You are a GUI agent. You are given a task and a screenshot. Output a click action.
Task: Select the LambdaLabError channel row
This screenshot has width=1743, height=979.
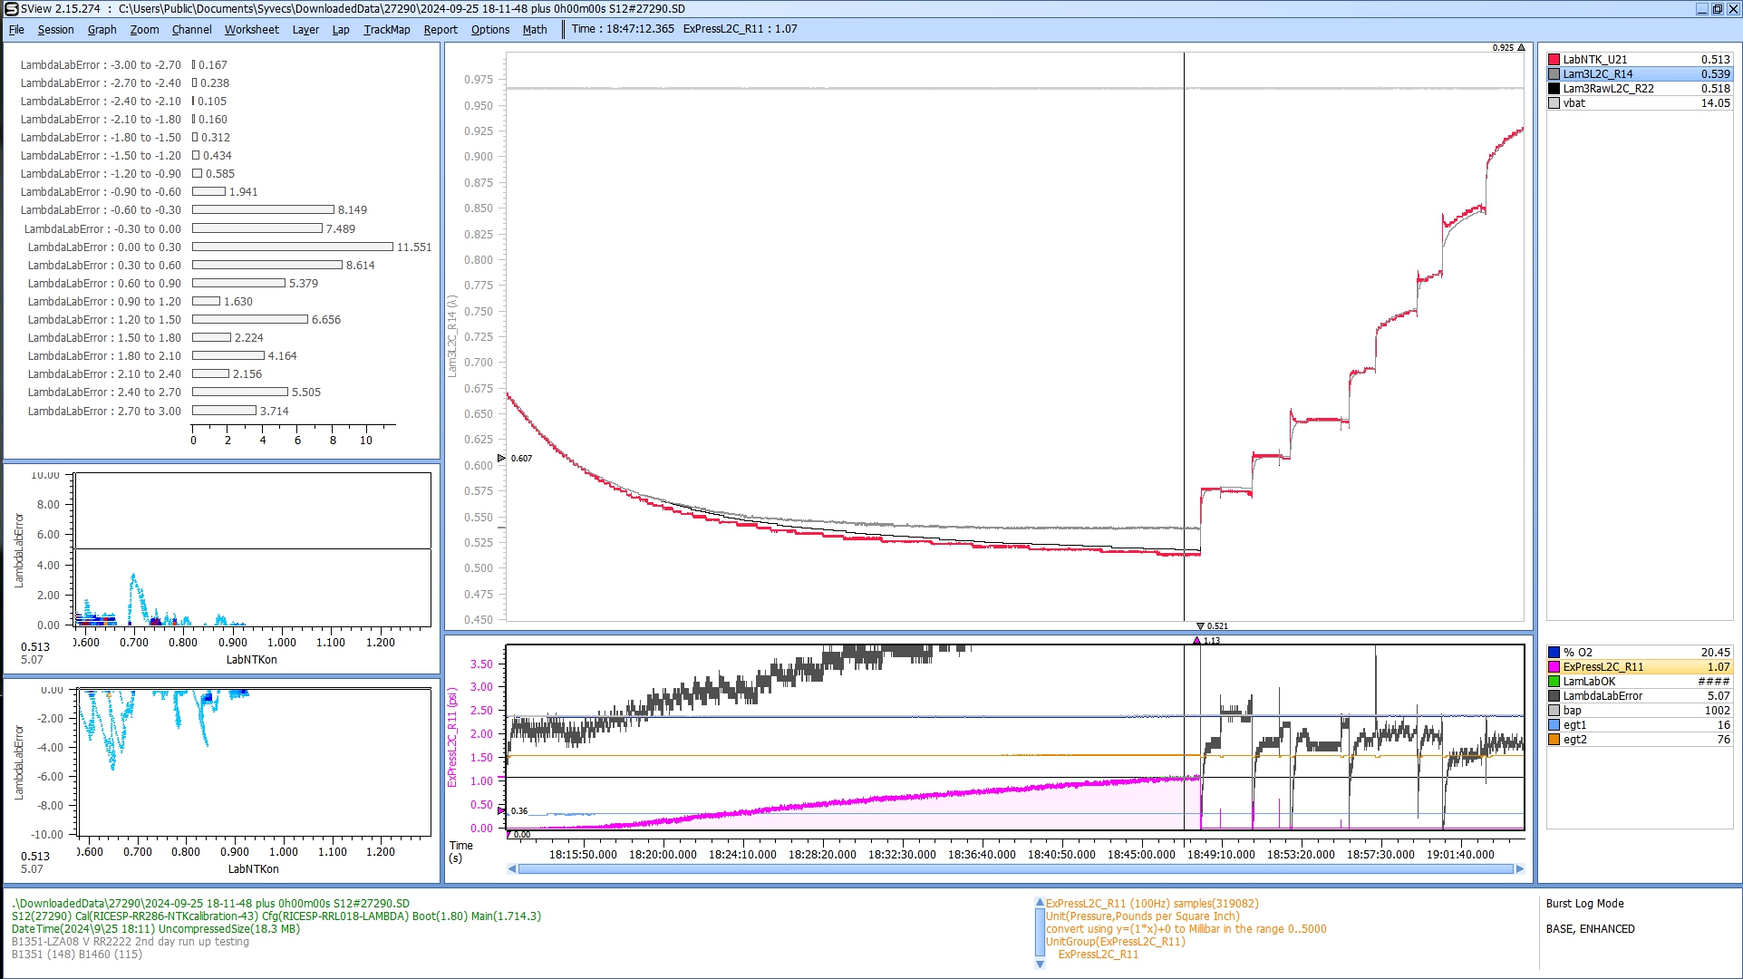click(1602, 696)
